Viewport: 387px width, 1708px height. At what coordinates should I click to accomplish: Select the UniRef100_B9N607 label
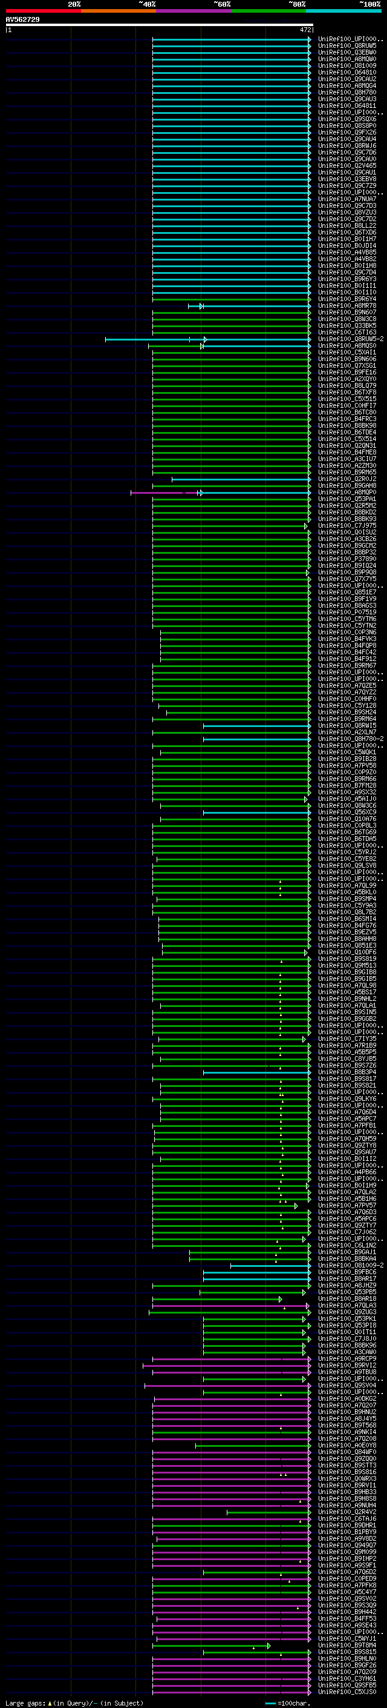[x=346, y=312]
